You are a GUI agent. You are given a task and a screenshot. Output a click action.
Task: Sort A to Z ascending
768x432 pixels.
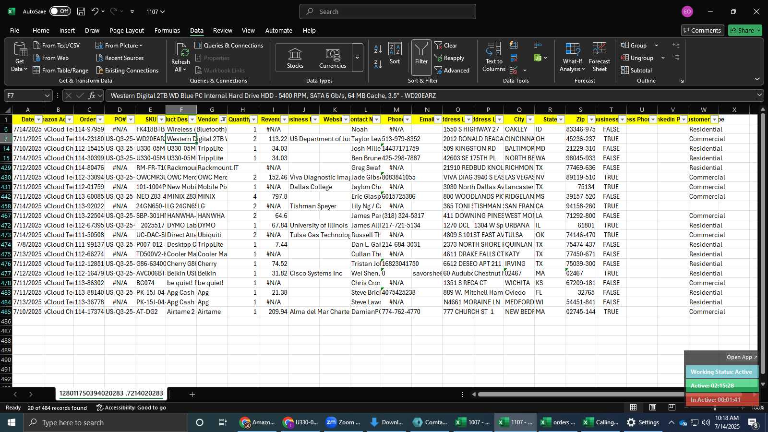coord(378,49)
